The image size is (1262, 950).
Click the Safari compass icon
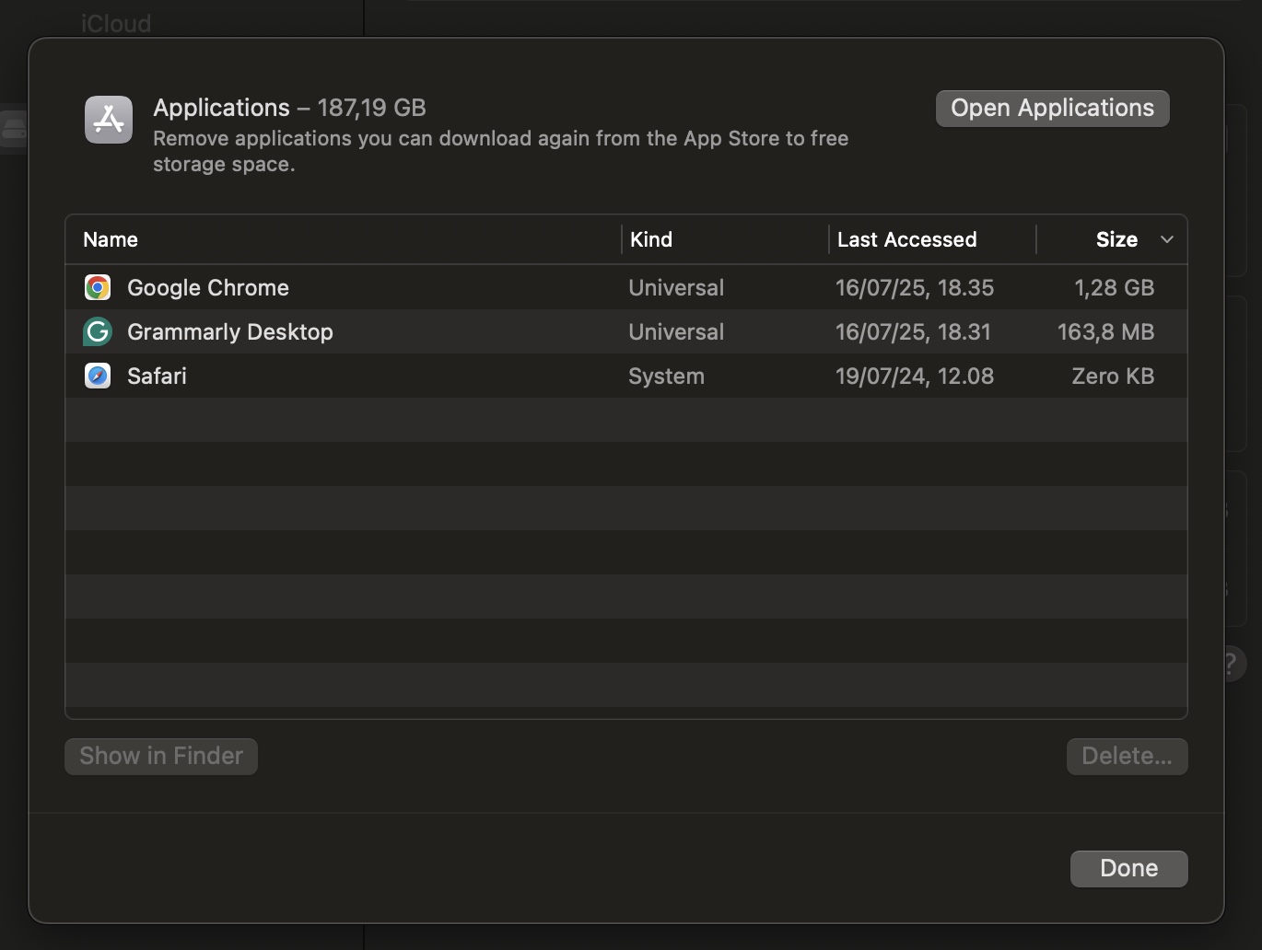(x=98, y=376)
